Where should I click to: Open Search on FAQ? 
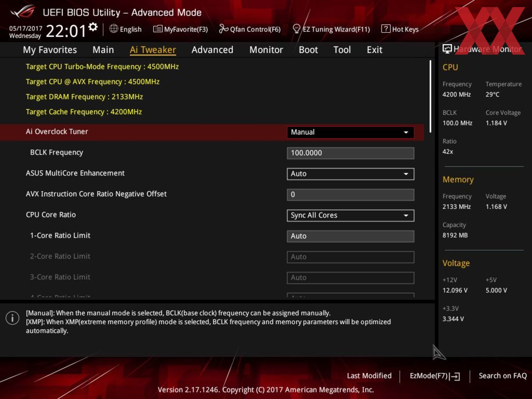click(503, 376)
